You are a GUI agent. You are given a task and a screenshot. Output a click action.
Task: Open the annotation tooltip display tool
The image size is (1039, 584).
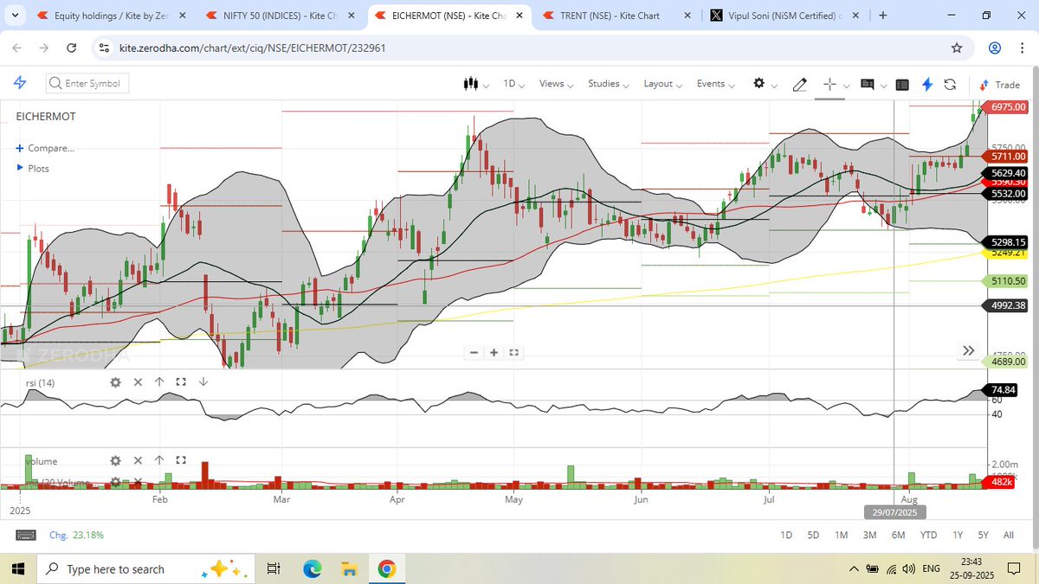click(868, 84)
